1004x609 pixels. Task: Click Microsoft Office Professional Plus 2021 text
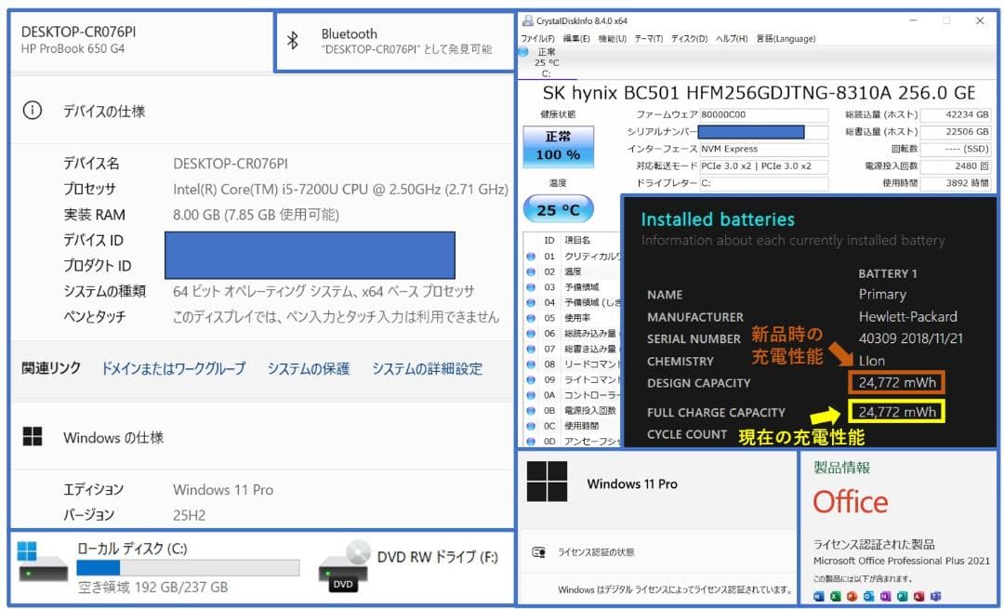tap(902, 561)
